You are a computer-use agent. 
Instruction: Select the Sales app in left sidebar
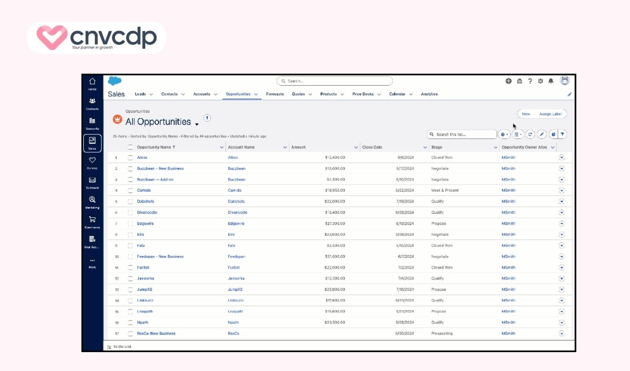click(92, 143)
